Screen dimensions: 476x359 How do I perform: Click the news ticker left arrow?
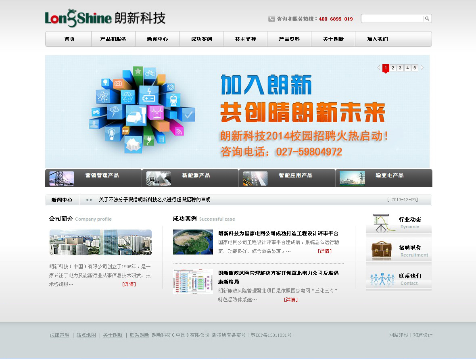point(87,200)
